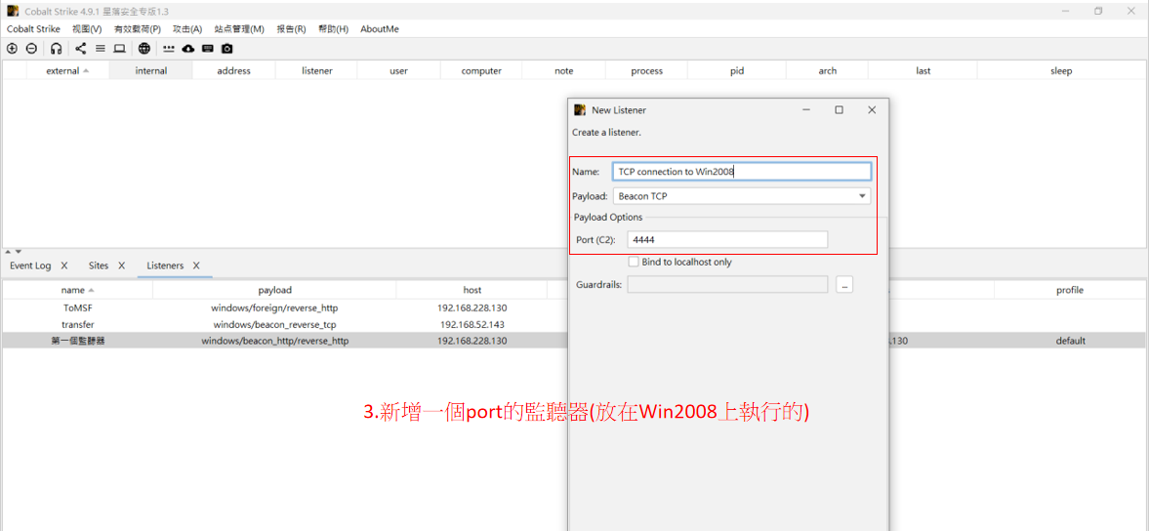This screenshot has height=531, width=1149.
Task: Open the 站点管理(M) menu
Action: (239, 29)
